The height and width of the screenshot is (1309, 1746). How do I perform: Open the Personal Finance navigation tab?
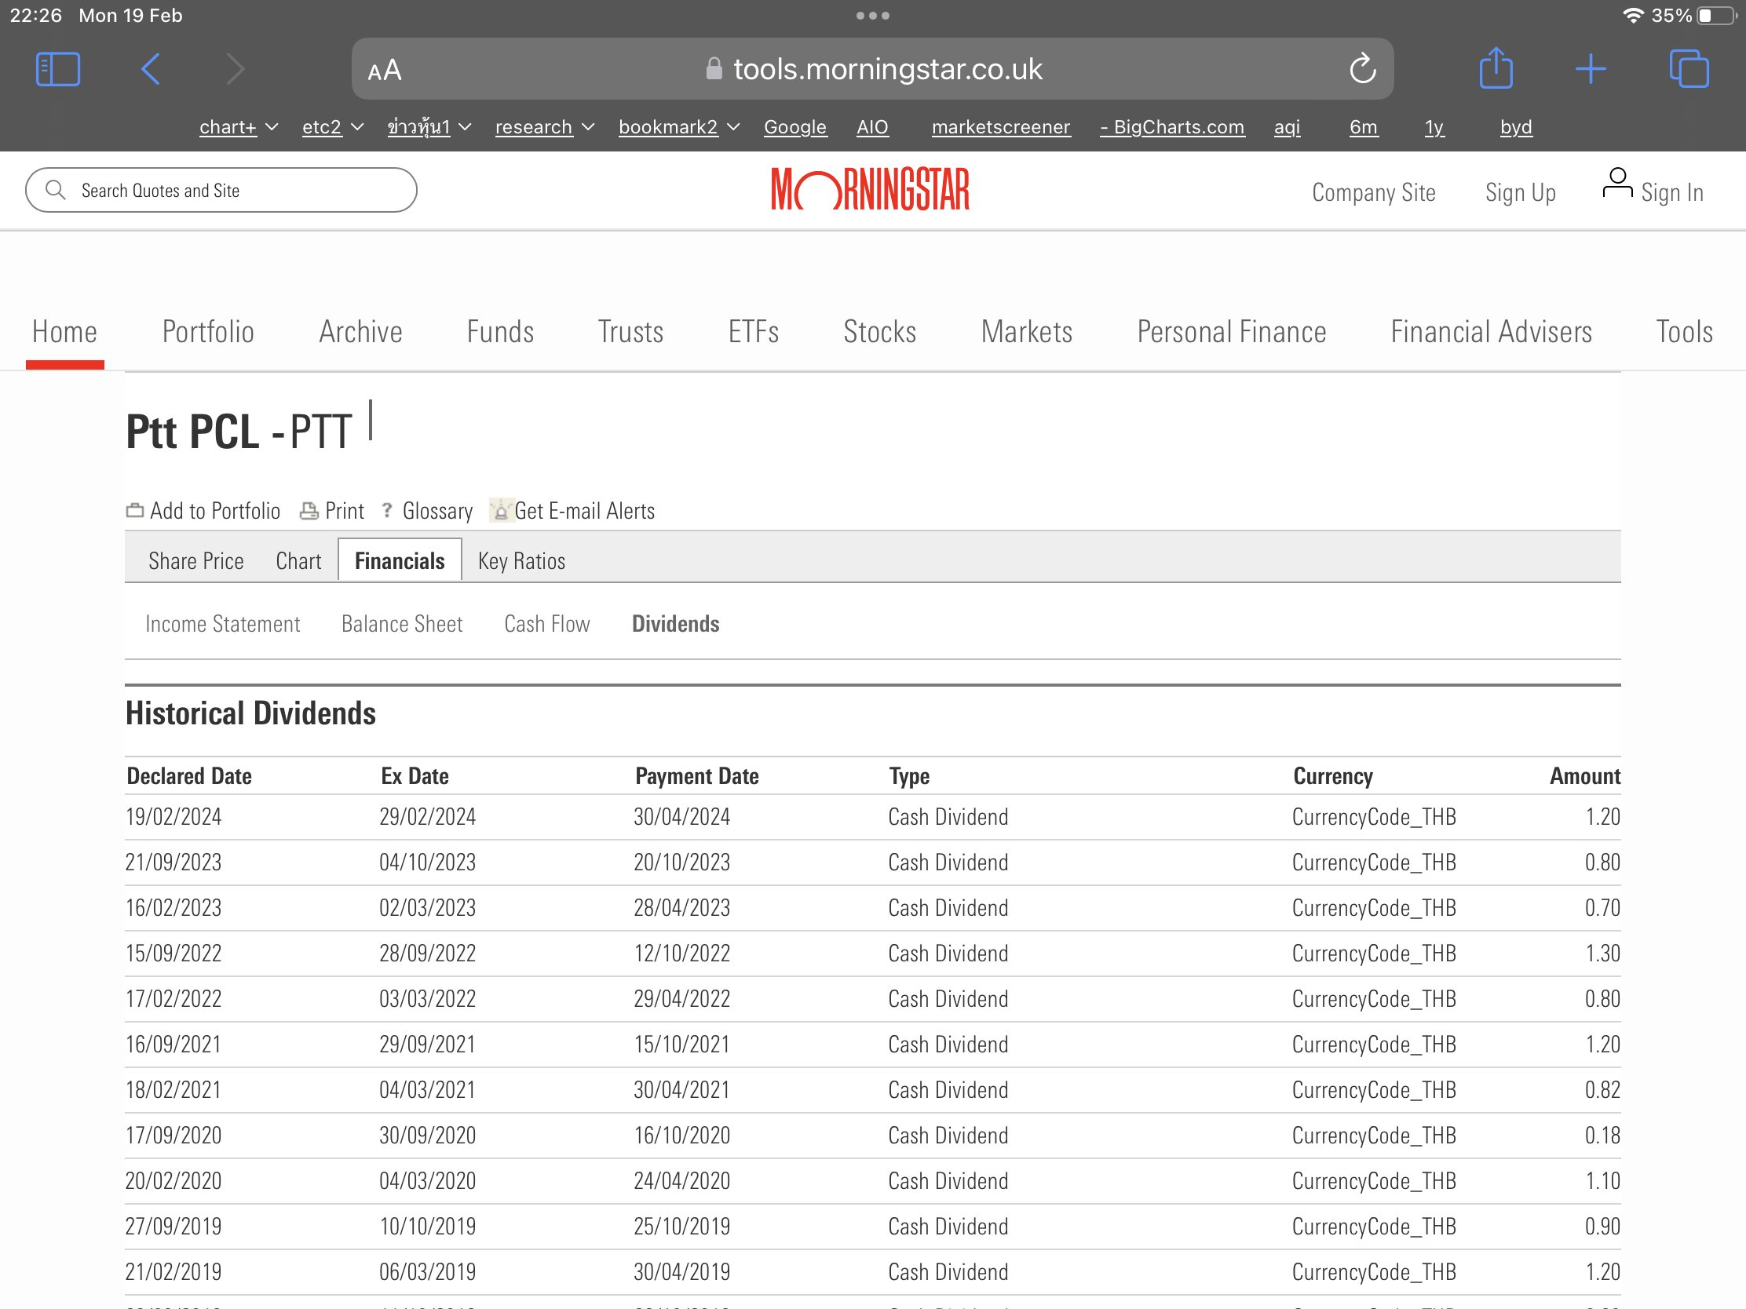(x=1231, y=332)
